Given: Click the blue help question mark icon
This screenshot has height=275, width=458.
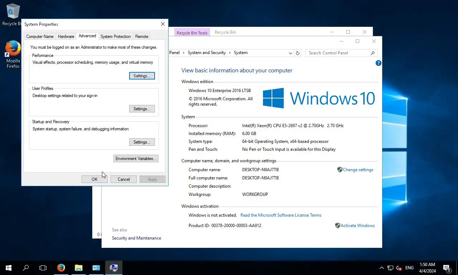Looking at the screenshot, I should coord(379,63).
